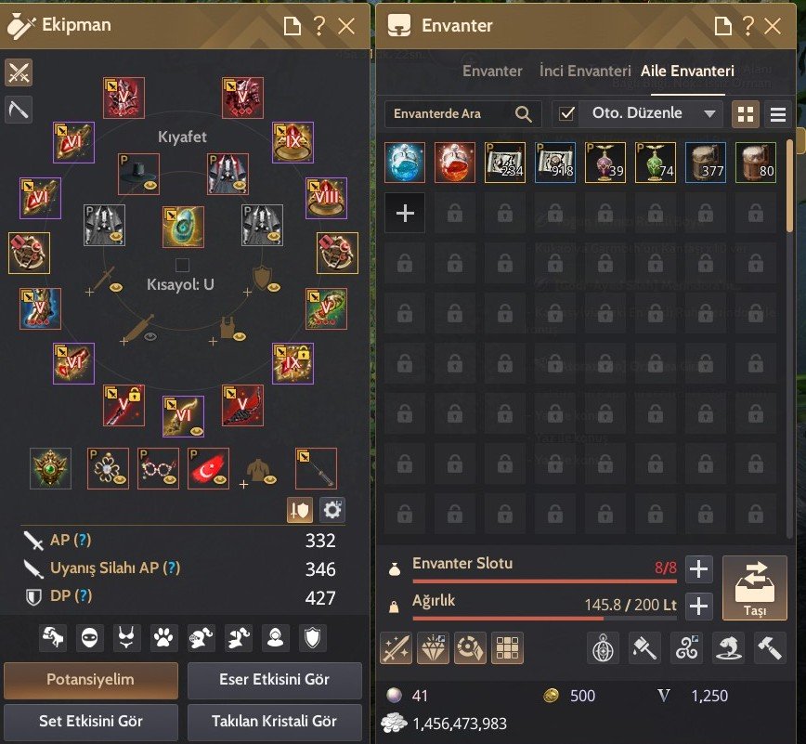Screen dimensions: 806x744
Task: Toggle the Oto. Düzenle checkbox
Action: tap(566, 113)
